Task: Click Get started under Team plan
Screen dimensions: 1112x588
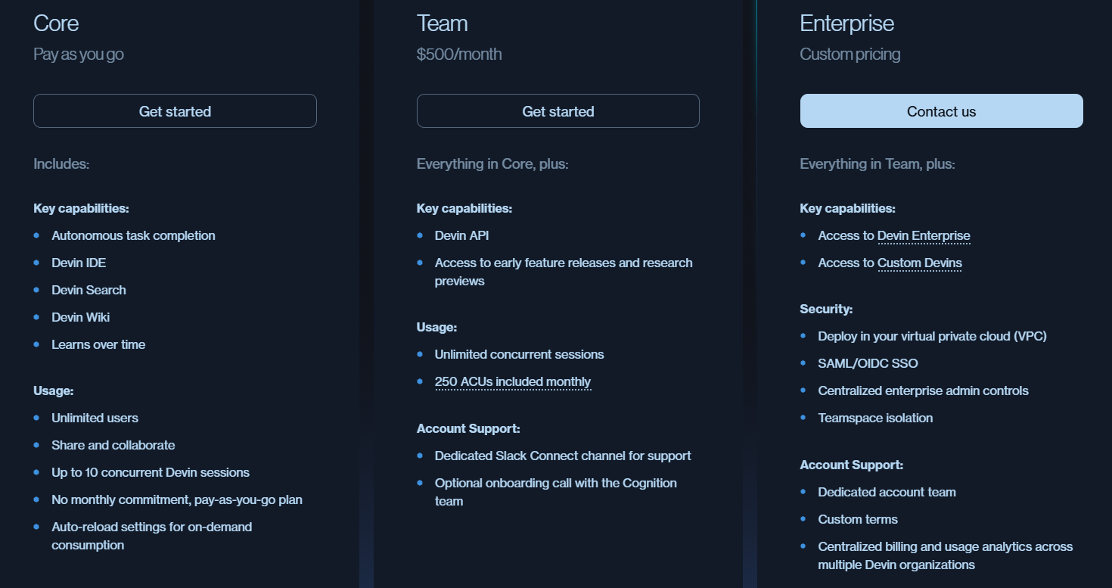Action: tap(558, 111)
